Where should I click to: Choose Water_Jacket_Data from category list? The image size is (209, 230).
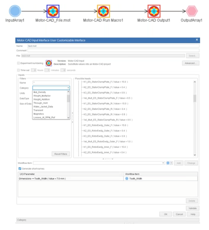click(x=43, y=107)
